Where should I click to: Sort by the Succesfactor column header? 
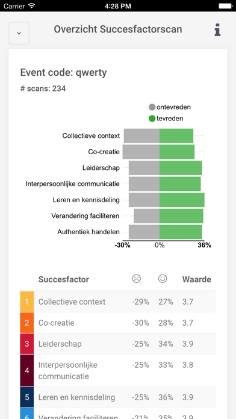[x=64, y=279]
